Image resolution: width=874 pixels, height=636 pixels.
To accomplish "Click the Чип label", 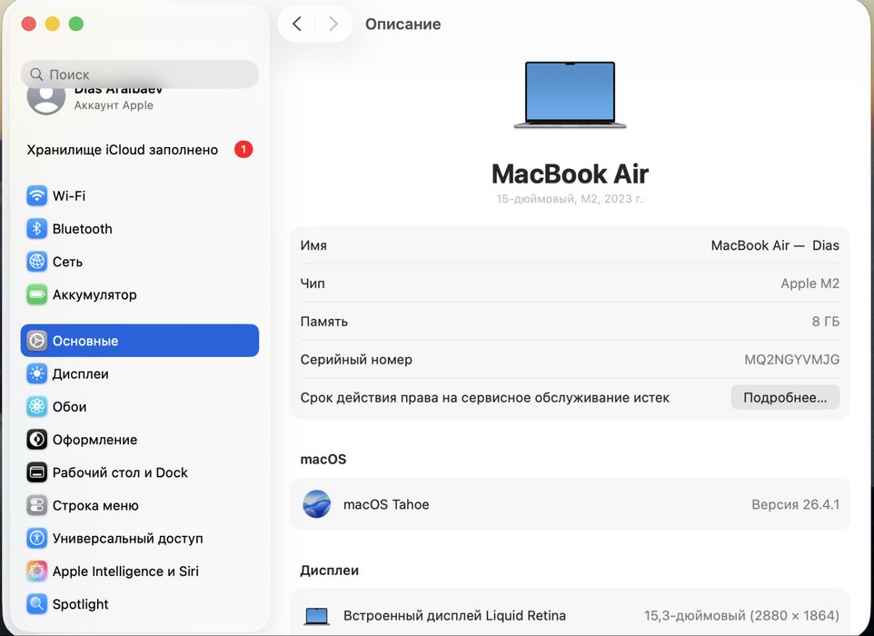I will 313,283.
